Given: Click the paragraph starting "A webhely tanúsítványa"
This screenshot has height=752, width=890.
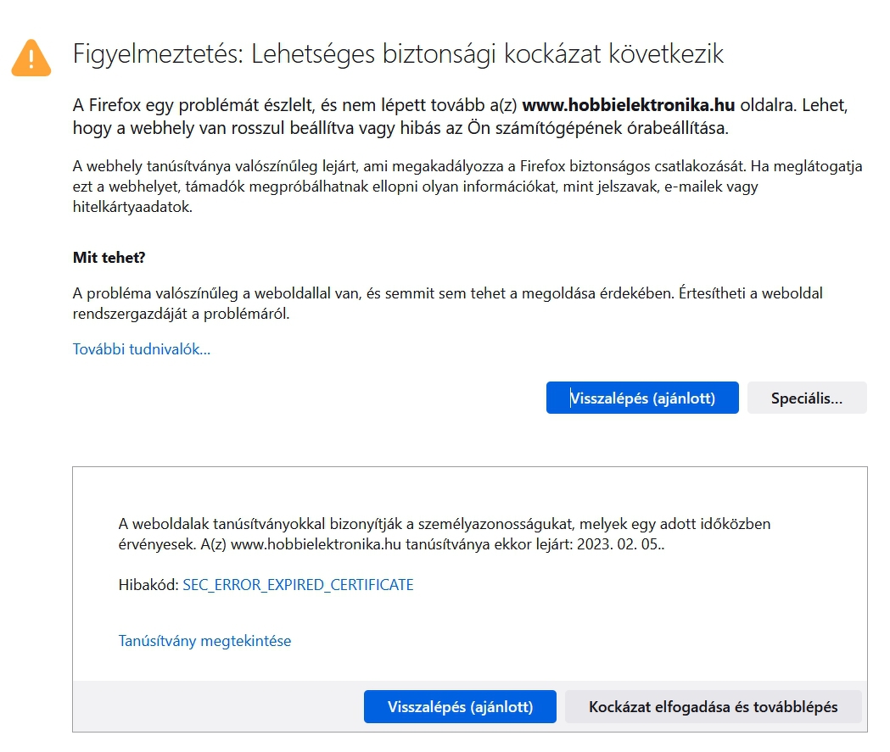Looking at the screenshot, I should tap(467, 187).
